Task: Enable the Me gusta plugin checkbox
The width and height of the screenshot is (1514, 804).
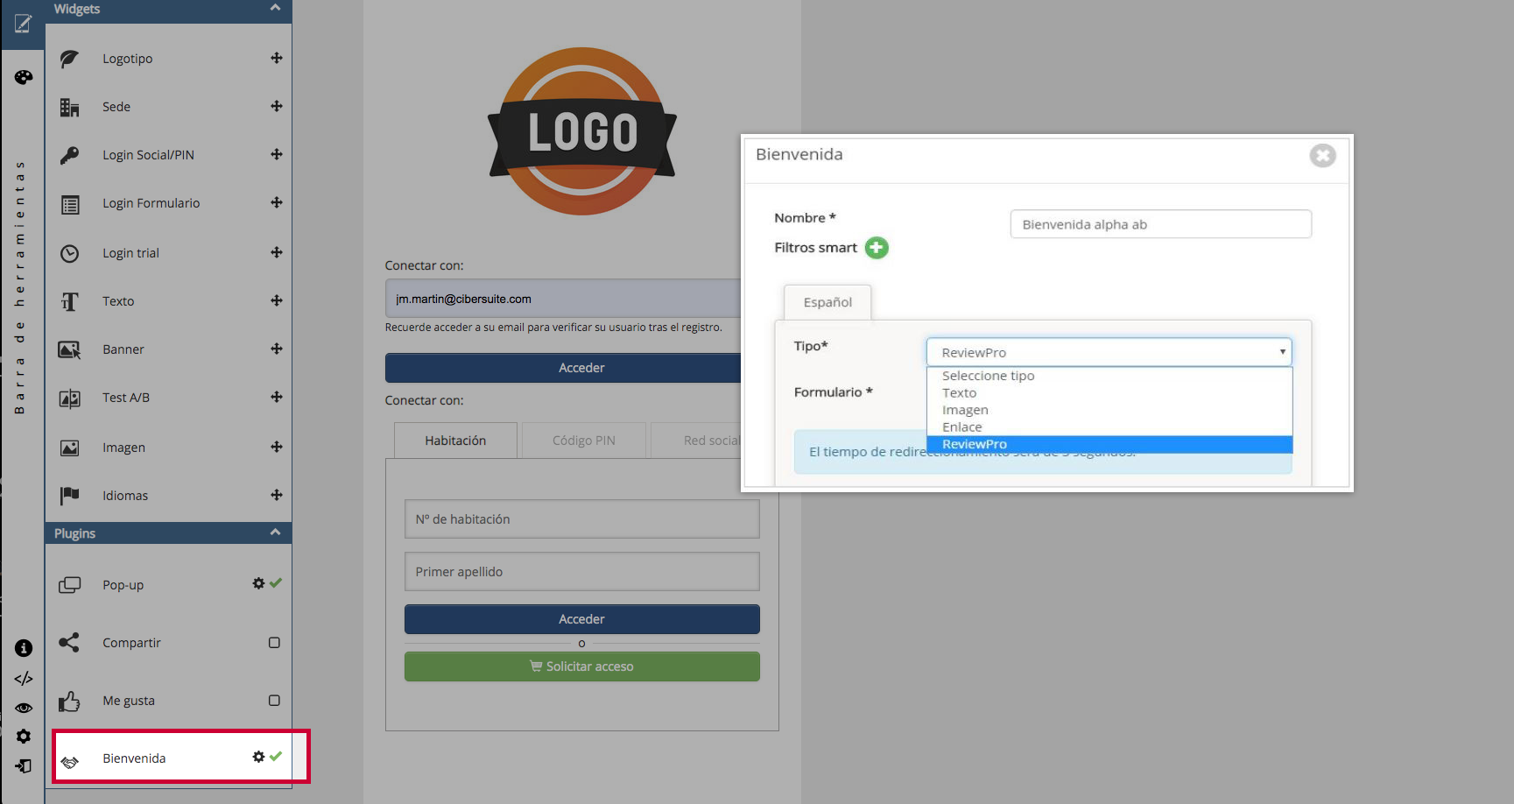Action: pyautogui.click(x=274, y=701)
